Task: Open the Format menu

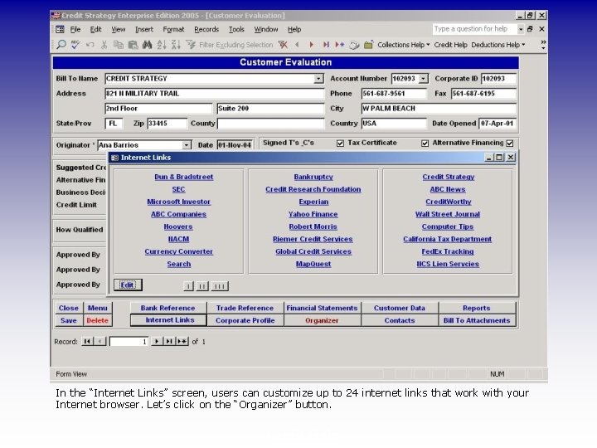Action: [173, 29]
